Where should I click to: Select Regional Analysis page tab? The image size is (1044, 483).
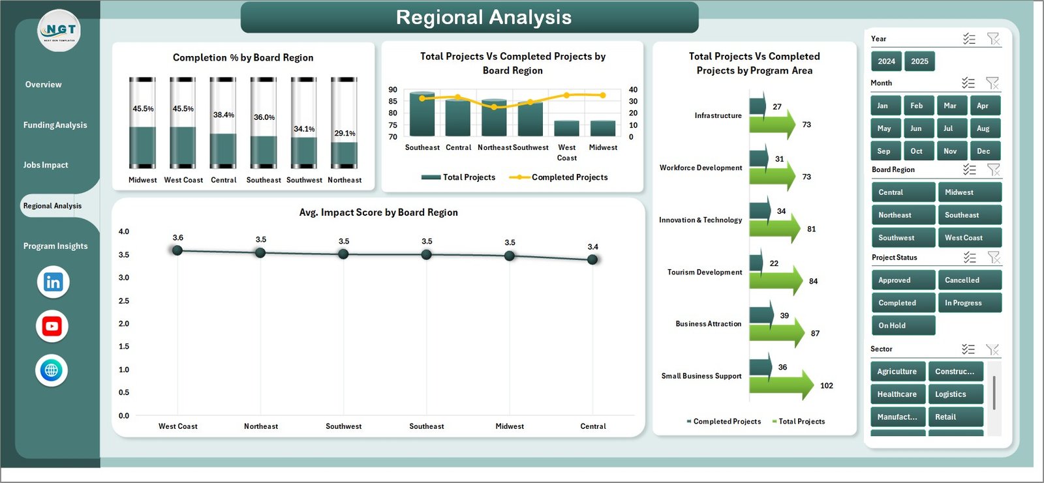pos(53,206)
